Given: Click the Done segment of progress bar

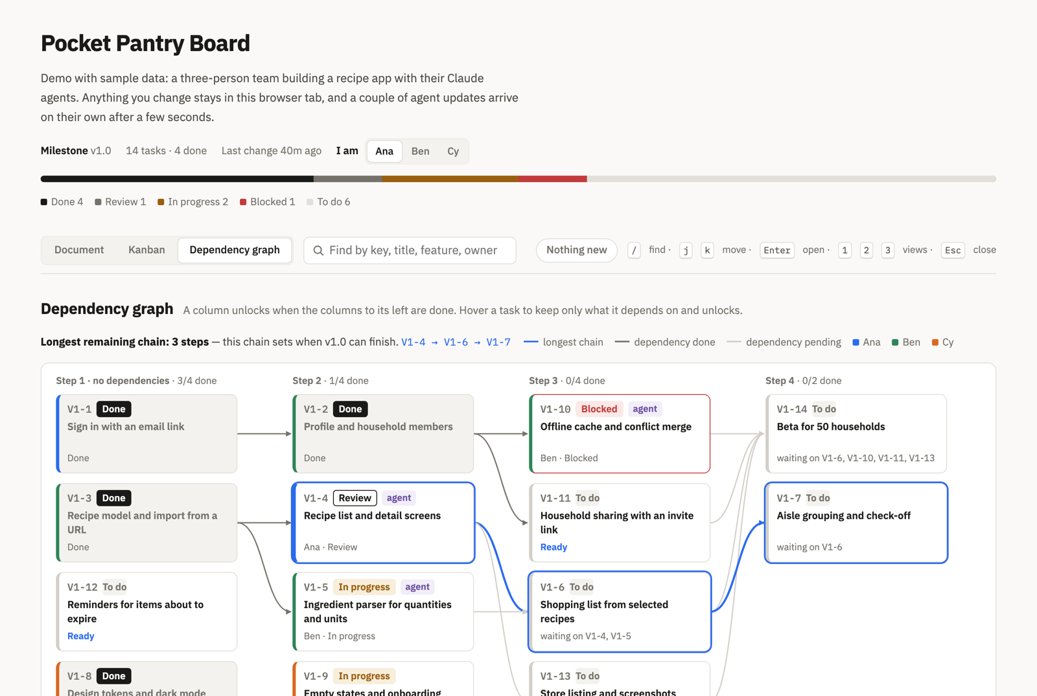Looking at the screenshot, I should [177, 179].
